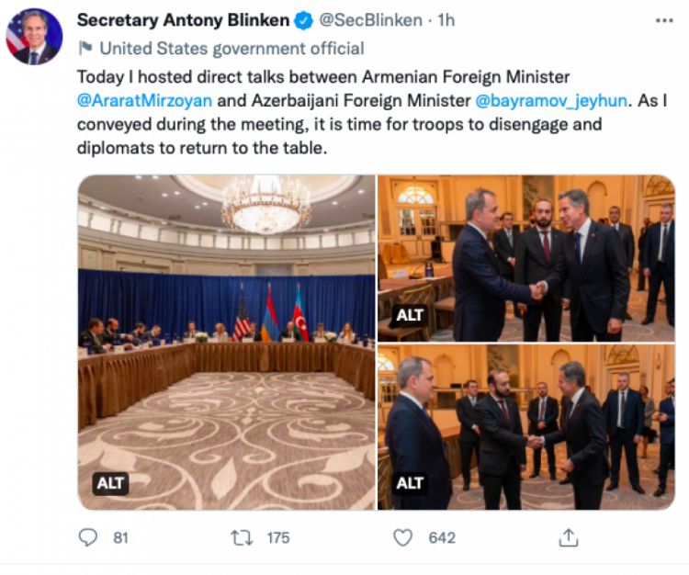This screenshot has height=575, width=689.
Task: Click the blue verified checkmark badge
Action: [x=304, y=19]
